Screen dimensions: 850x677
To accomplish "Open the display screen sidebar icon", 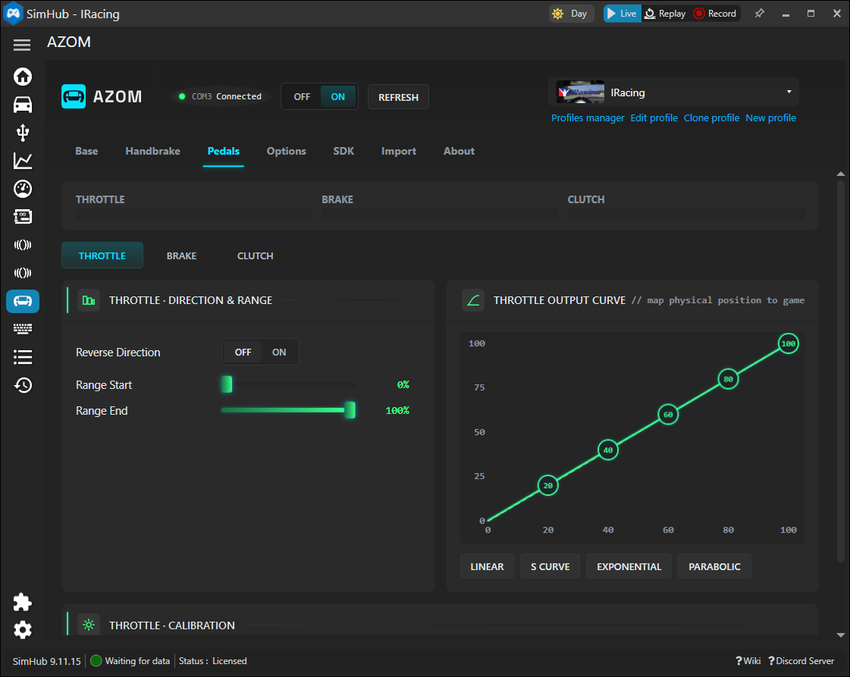I will (x=22, y=217).
